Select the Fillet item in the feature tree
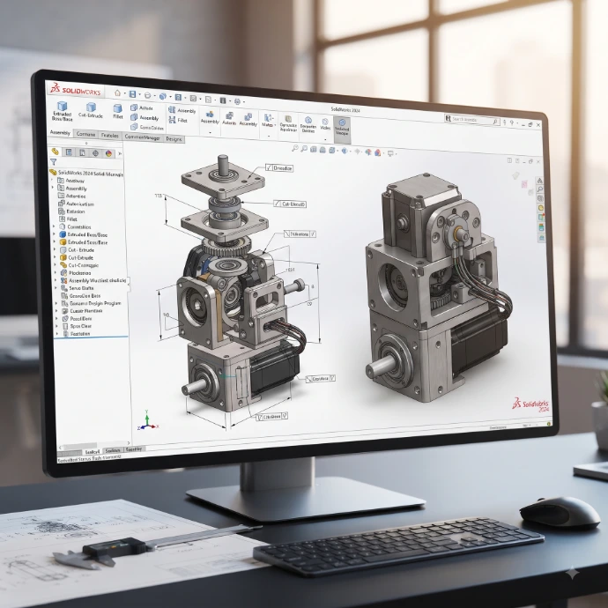Screen dimensions: 608x608 pos(68,219)
